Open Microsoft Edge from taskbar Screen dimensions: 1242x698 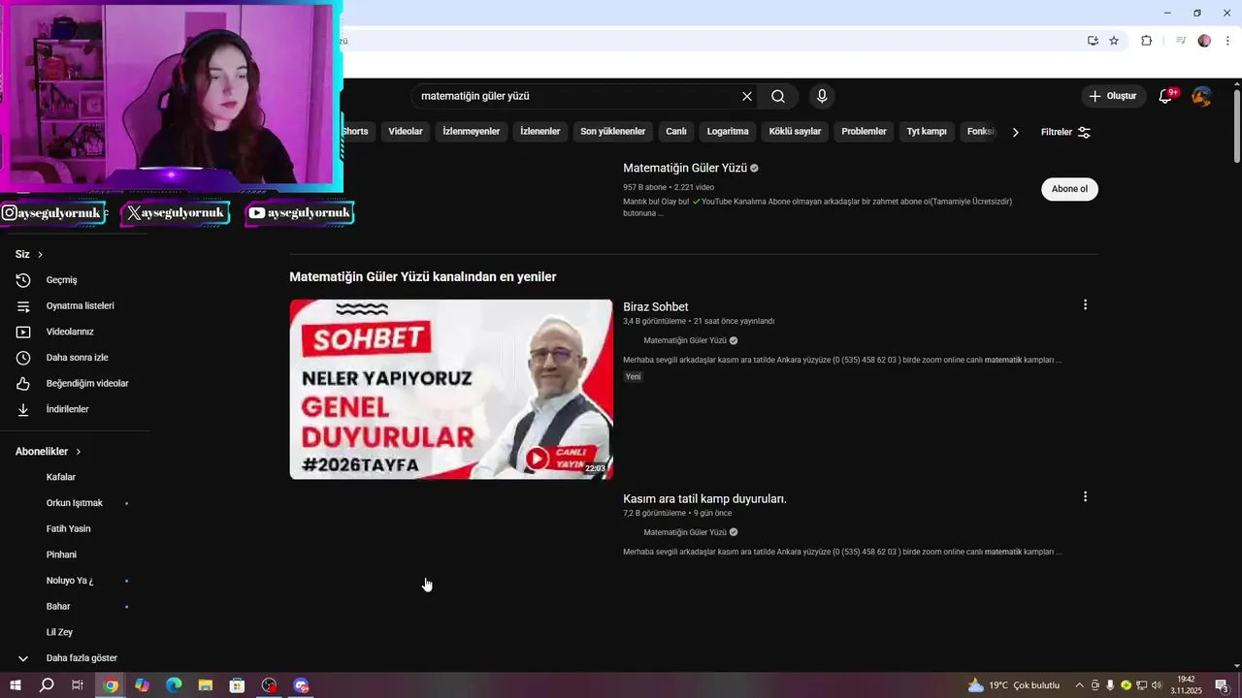click(174, 685)
